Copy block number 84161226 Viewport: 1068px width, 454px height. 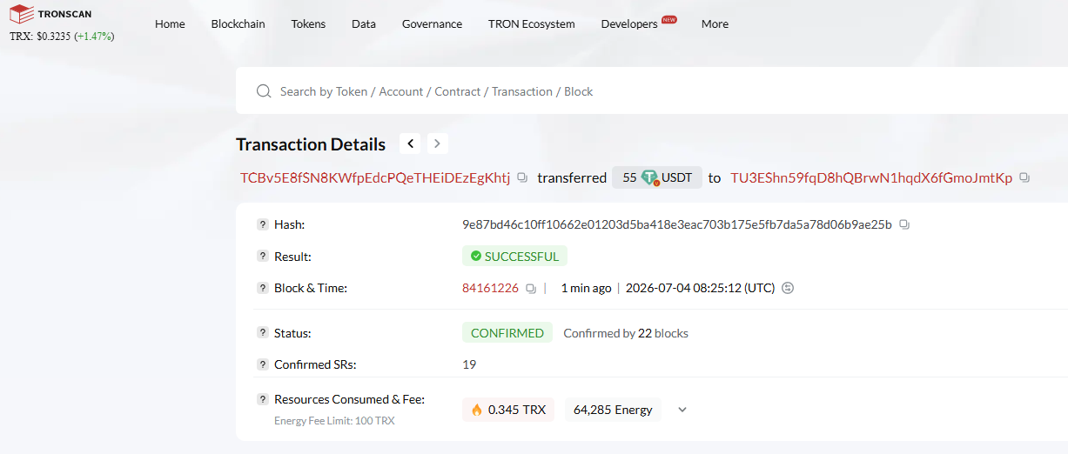tap(530, 288)
